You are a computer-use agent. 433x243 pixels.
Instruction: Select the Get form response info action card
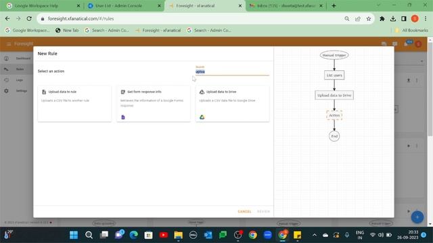[154, 103]
